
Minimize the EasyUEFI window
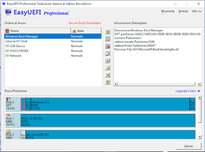[176, 4]
